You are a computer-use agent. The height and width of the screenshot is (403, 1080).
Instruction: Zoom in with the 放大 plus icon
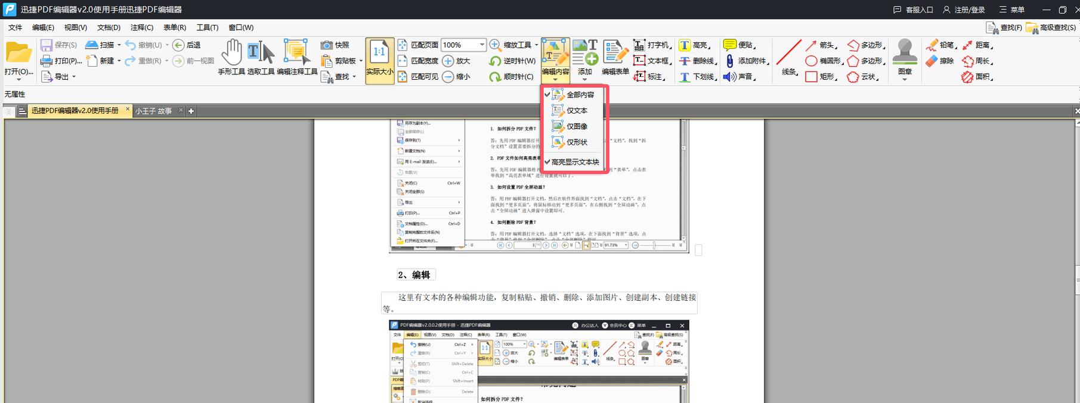click(448, 61)
